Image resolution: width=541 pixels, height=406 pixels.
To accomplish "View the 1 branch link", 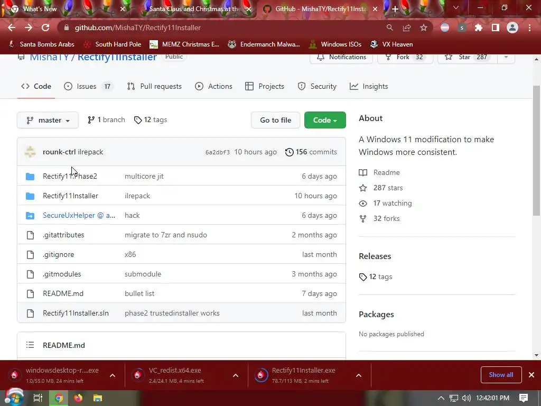I will tap(106, 120).
